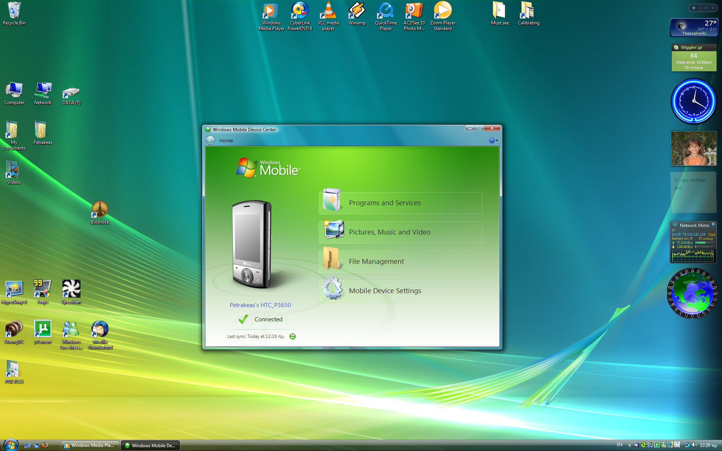Click the Last sync time text
Image resolution: width=722 pixels, height=451 pixels.
tap(255, 336)
